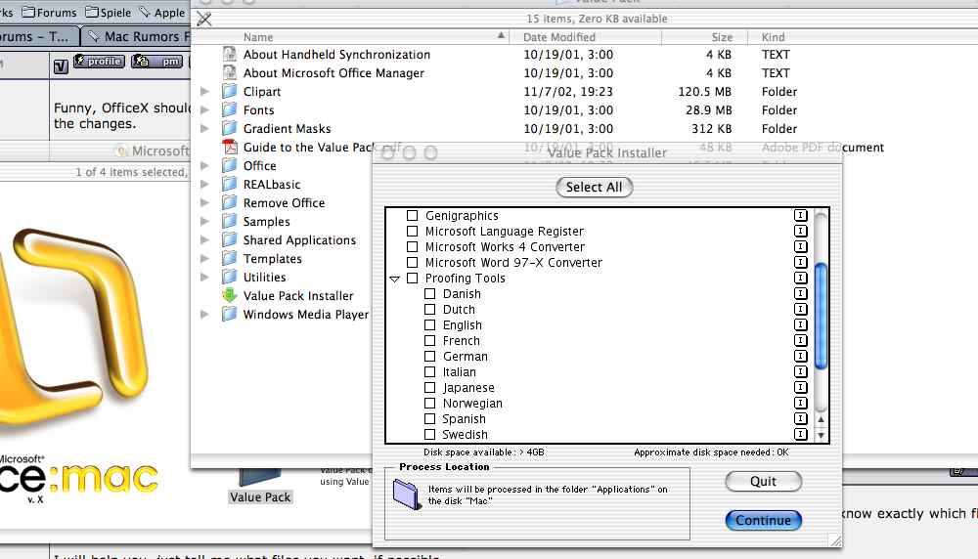The width and height of the screenshot is (978, 559).
Task: Check the Proofing Tools checkbox
Action: point(413,278)
